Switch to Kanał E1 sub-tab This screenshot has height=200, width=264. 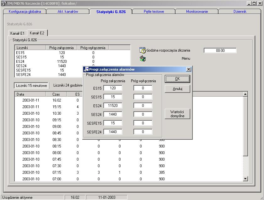click(17, 33)
